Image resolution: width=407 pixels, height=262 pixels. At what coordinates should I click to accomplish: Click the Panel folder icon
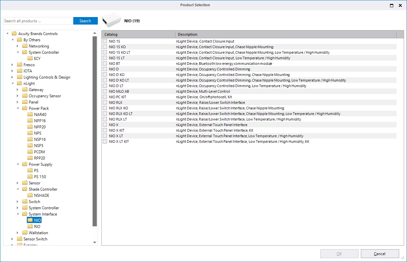click(25, 102)
